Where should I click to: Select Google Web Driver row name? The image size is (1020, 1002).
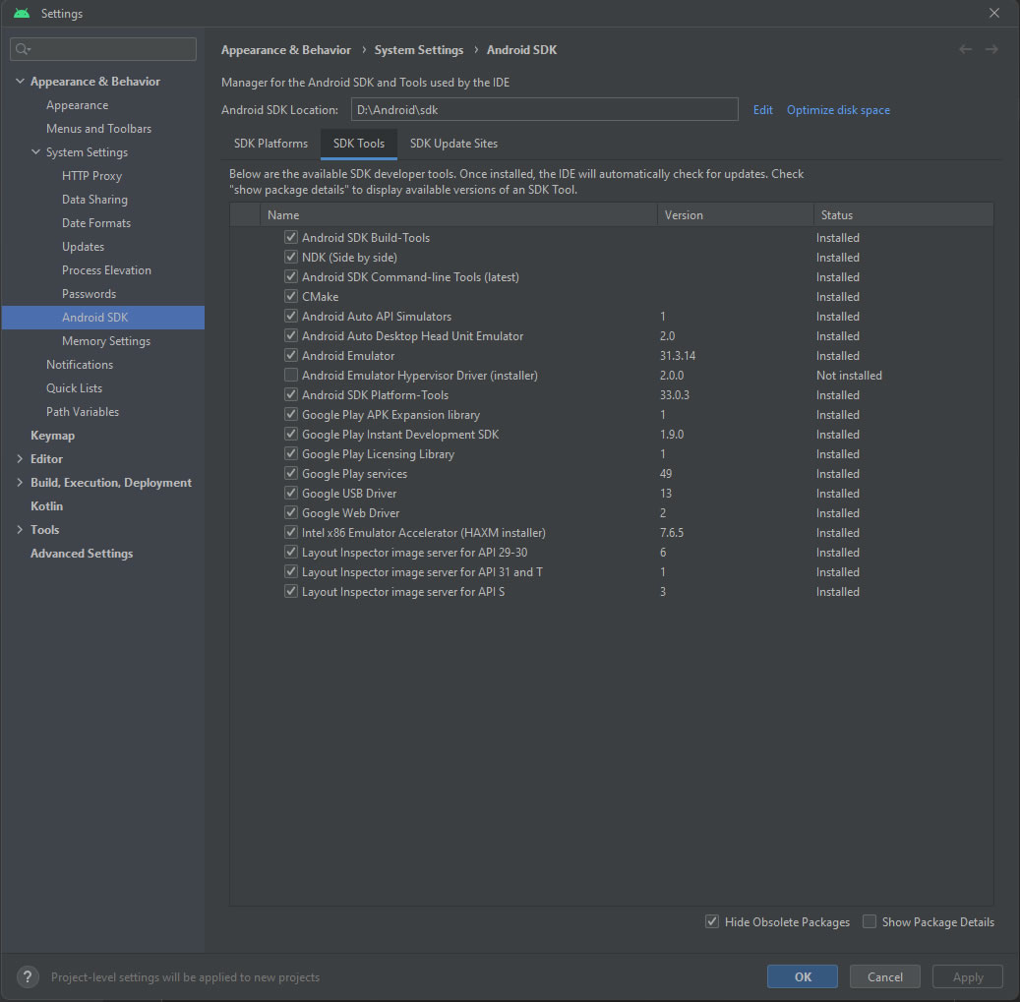[x=350, y=513]
